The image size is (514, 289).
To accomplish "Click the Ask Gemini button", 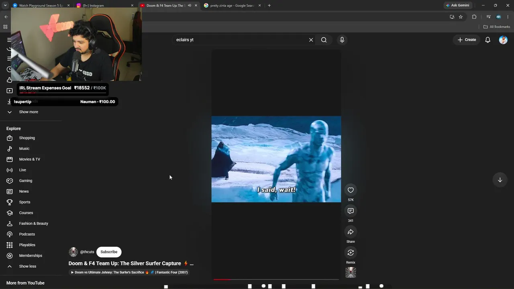I will tap(457, 6).
